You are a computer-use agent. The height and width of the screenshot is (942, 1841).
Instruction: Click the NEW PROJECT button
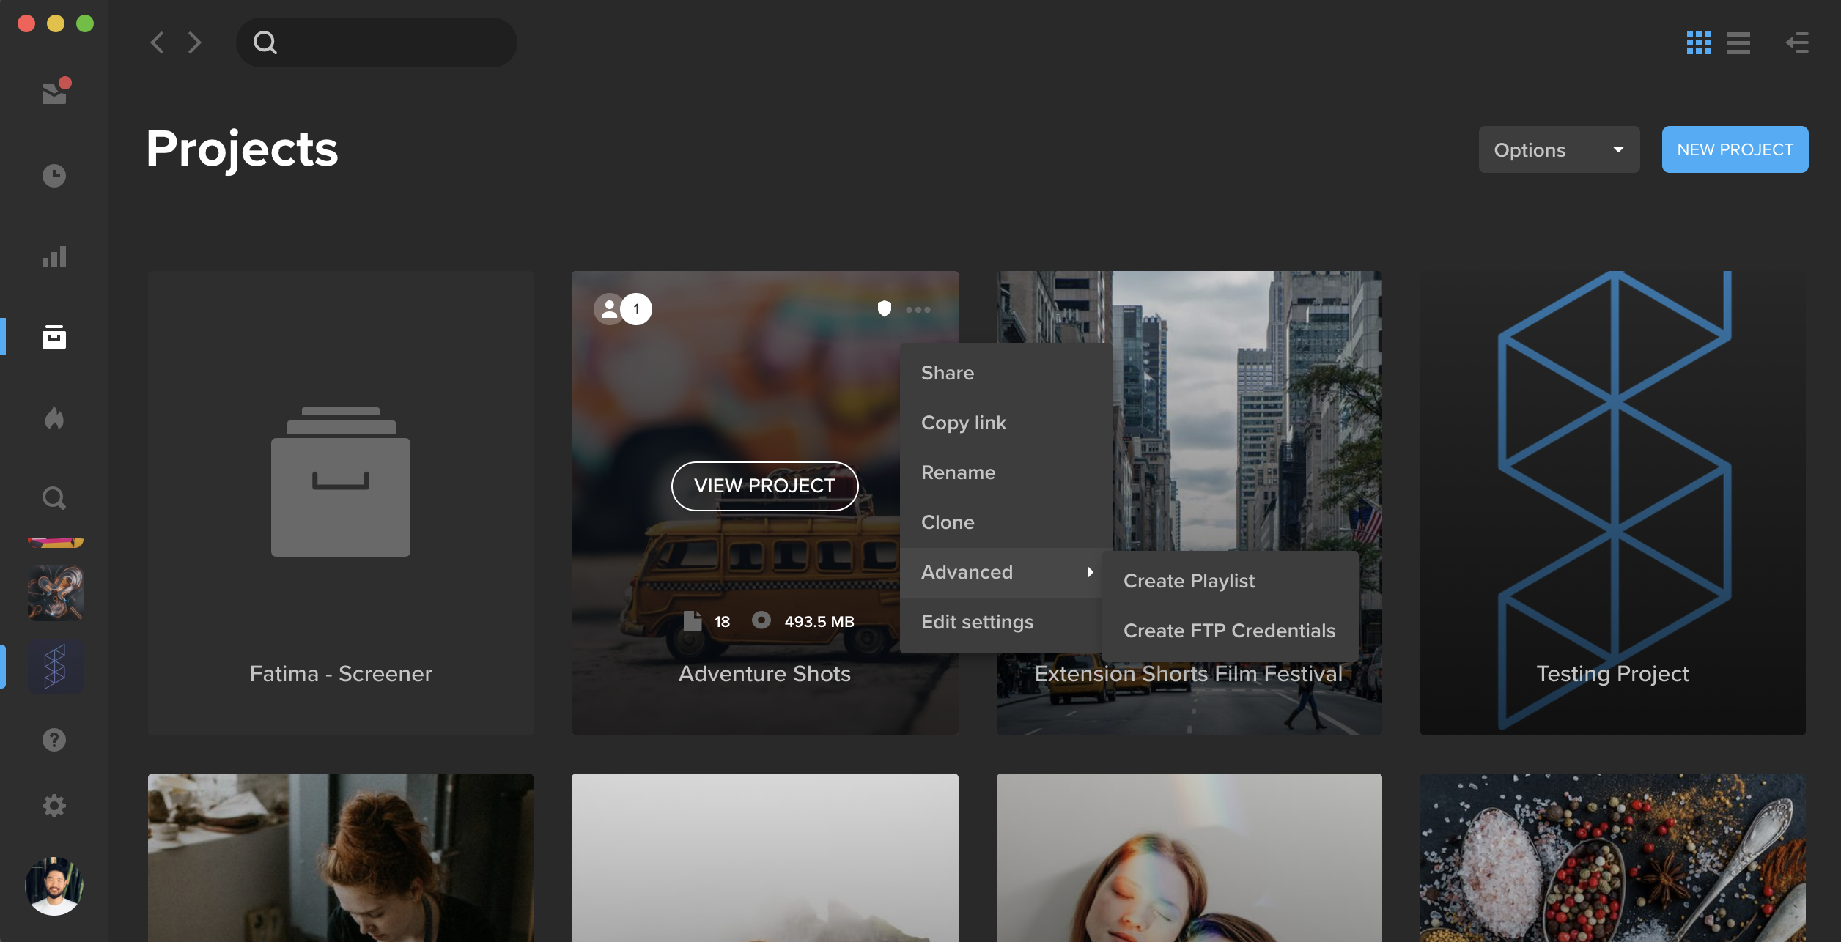click(x=1735, y=149)
